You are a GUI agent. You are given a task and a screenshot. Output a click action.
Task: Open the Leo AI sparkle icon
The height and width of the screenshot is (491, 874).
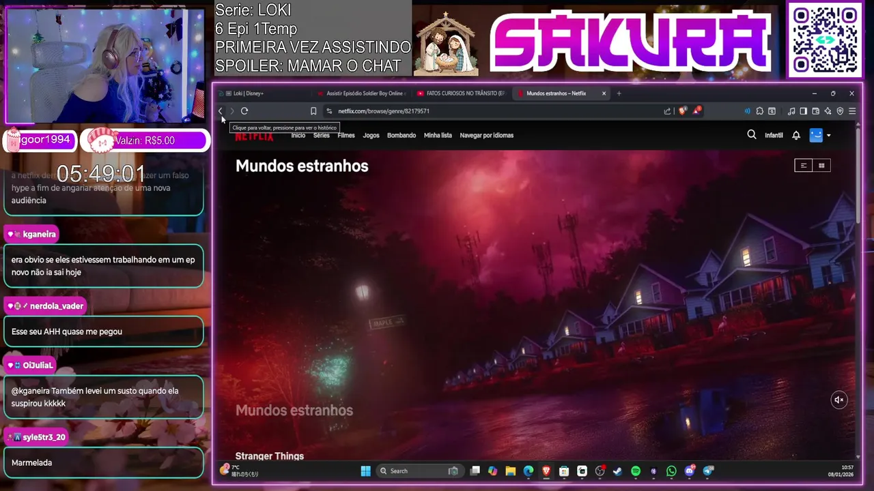click(x=828, y=111)
